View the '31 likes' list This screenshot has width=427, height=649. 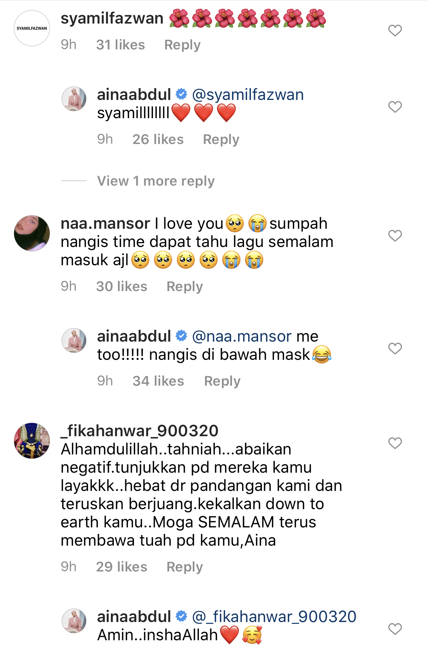[121, 45]
